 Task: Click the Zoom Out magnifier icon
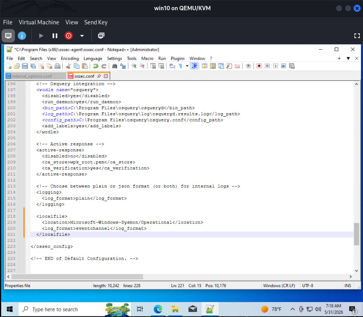tap(142, 66)
